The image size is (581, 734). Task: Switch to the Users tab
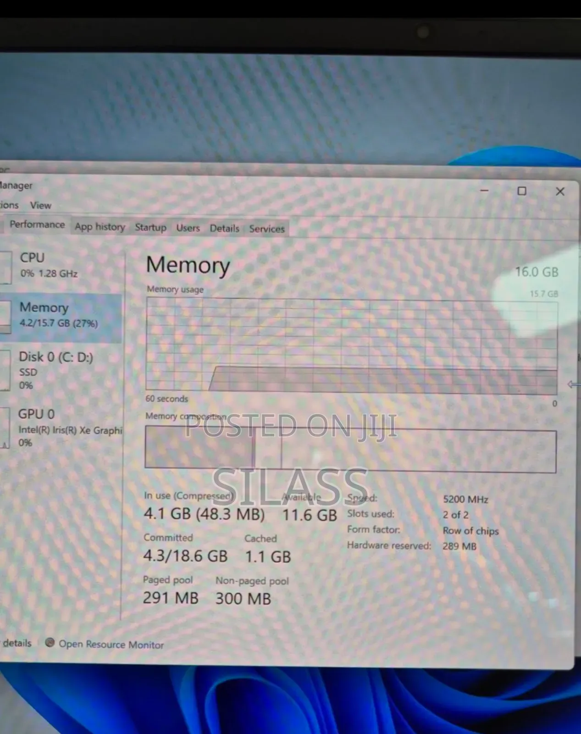point(188,228)
